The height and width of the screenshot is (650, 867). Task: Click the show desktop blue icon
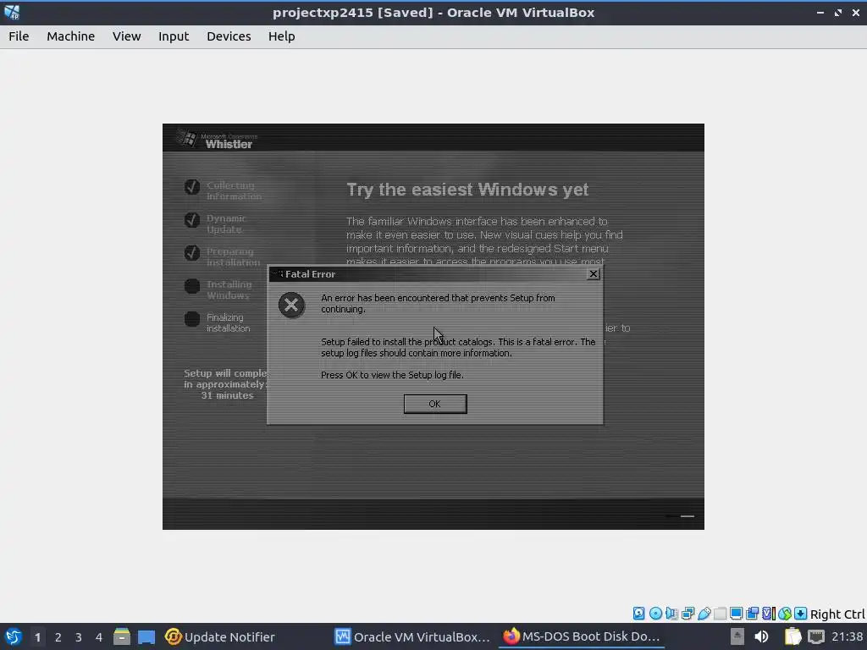coord(146,637)
